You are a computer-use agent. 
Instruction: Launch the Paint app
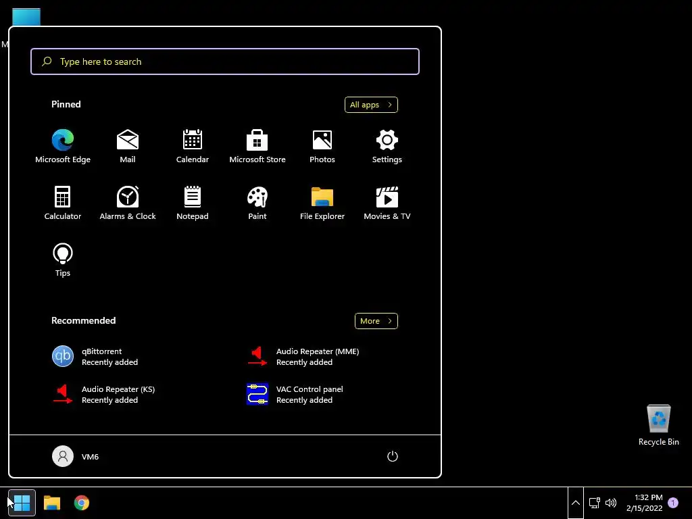[x=257, y=203]
